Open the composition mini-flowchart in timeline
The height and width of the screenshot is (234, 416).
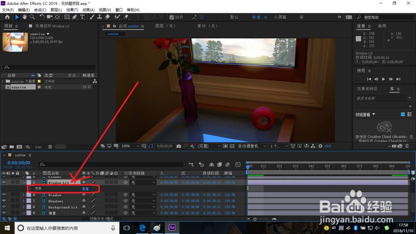[191, 165]
